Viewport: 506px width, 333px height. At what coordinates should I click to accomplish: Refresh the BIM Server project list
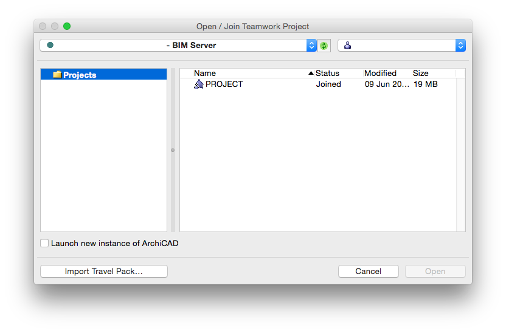tap(324, 46)
